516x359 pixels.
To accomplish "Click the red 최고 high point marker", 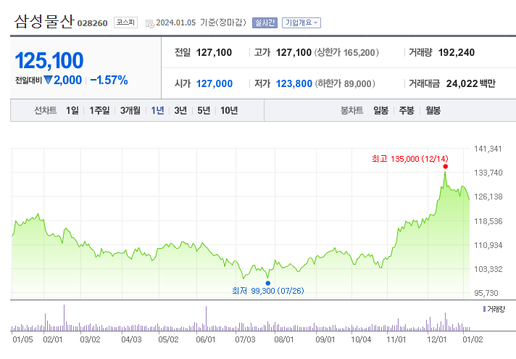I will [x=445, y=167].
